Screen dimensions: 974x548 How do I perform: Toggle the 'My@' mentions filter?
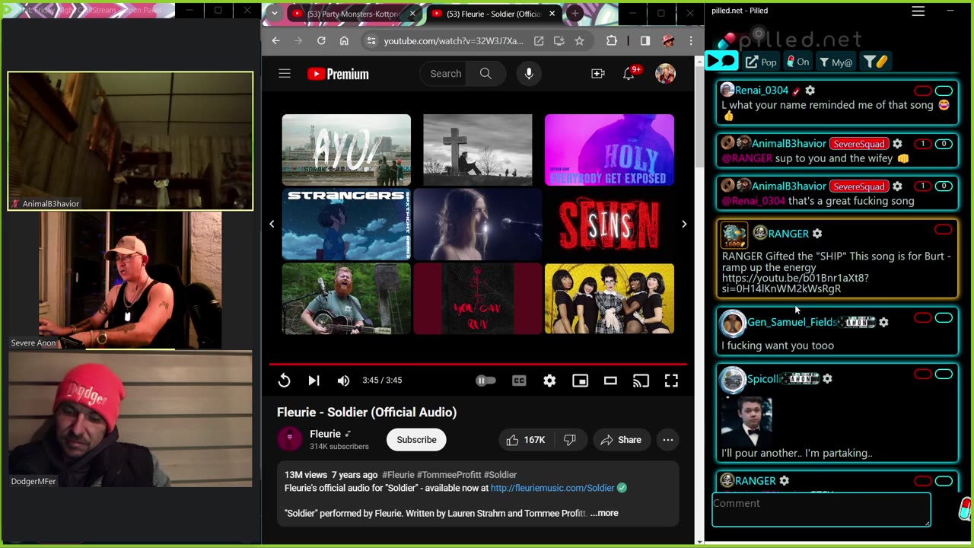pos(836,62)
